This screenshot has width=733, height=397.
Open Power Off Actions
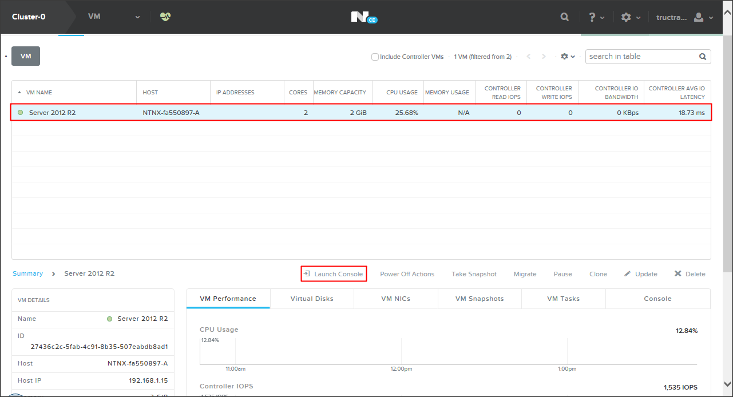point(407,274)
